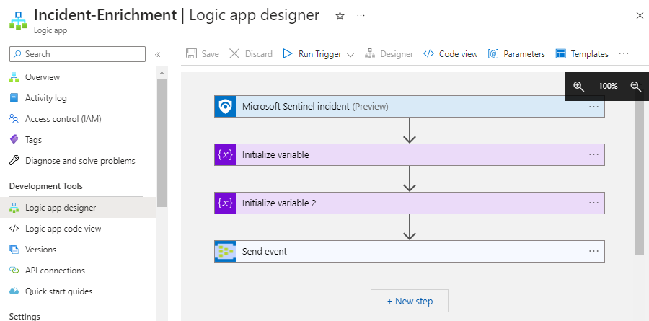Zoom in on the designer canvas

tap(578, 86)
